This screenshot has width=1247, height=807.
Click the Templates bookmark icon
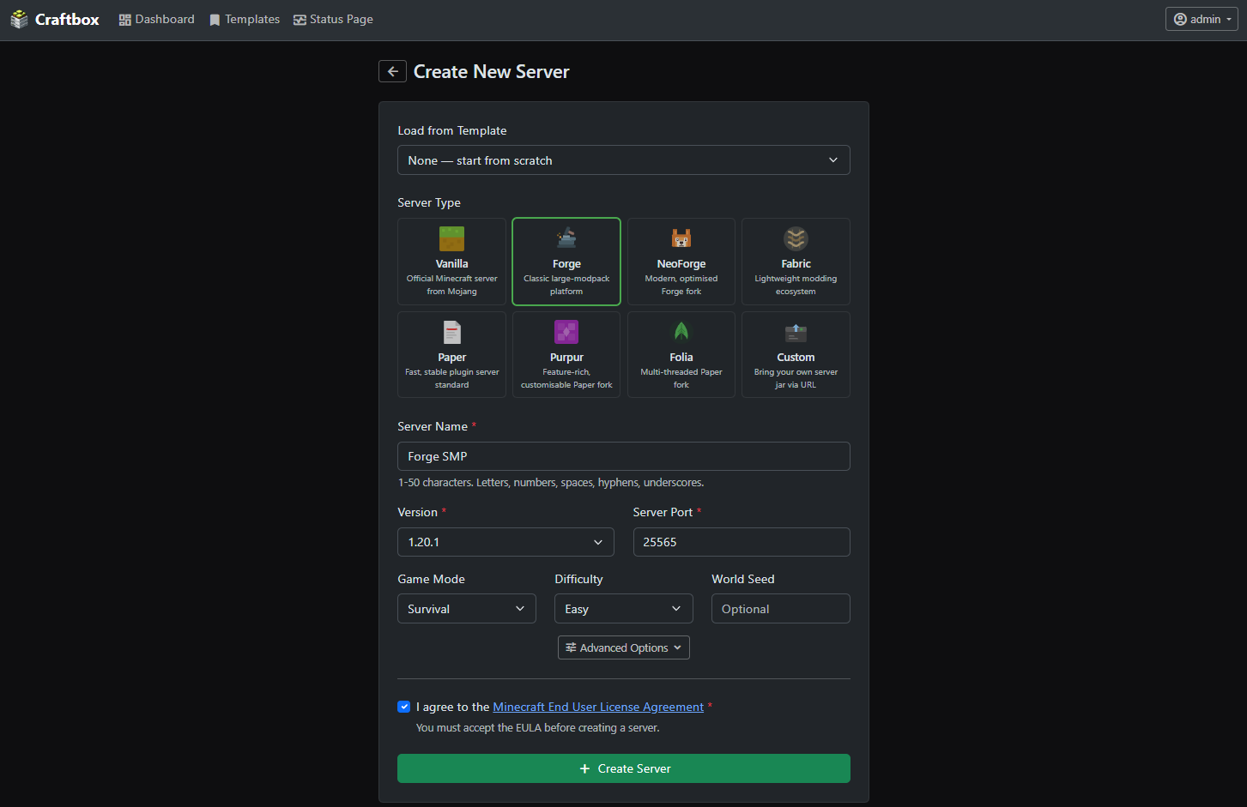coord(215,20)
